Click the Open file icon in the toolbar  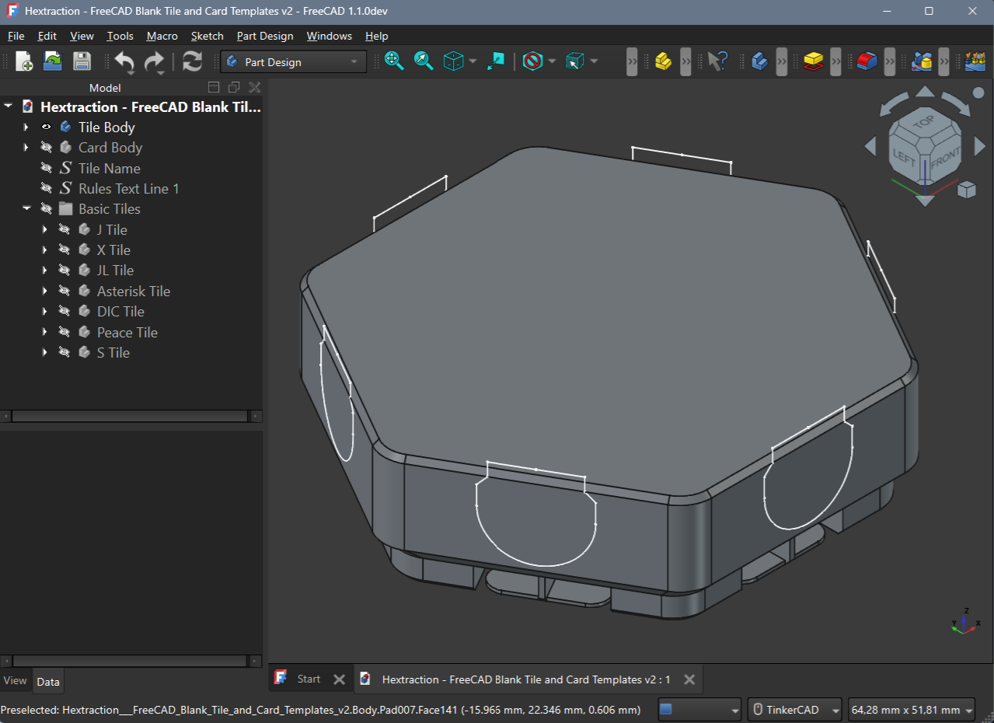[52, 61]
